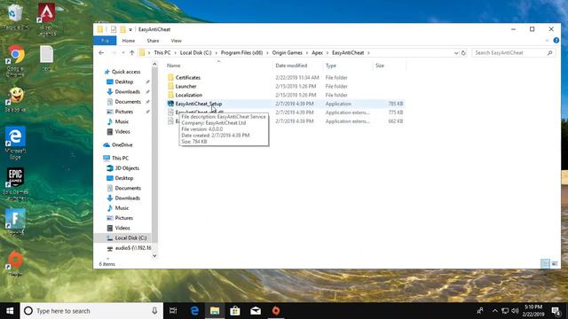Select 3D Objects under This PC
The image size is (568, 319).
(x=127, y=168)
